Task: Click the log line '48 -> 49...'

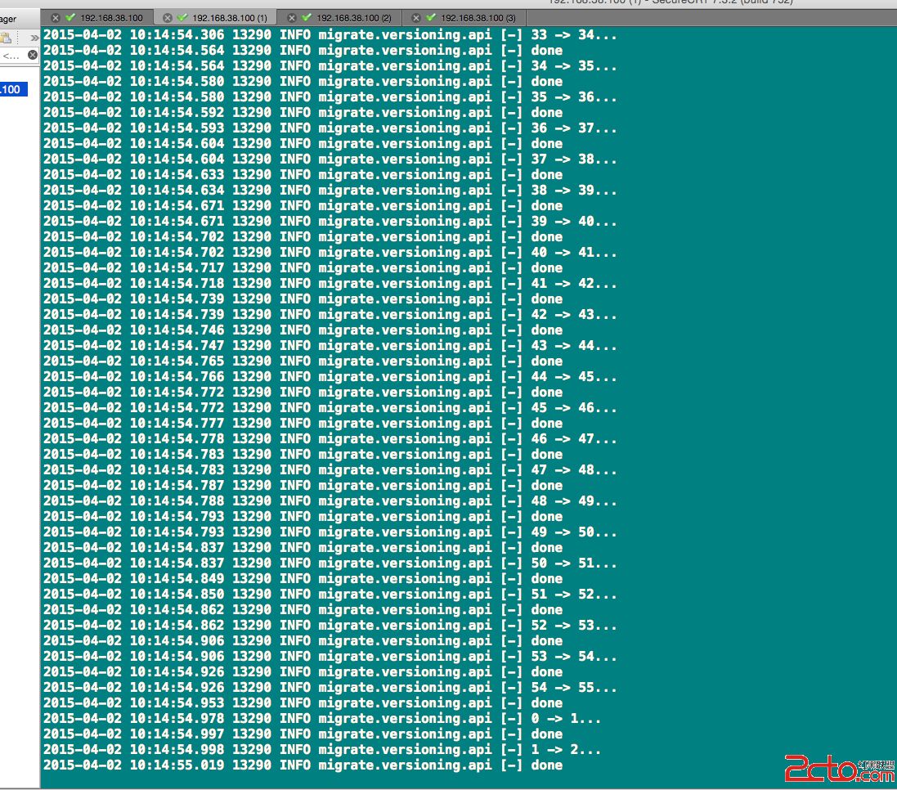Action: click(x=330, y=501)
